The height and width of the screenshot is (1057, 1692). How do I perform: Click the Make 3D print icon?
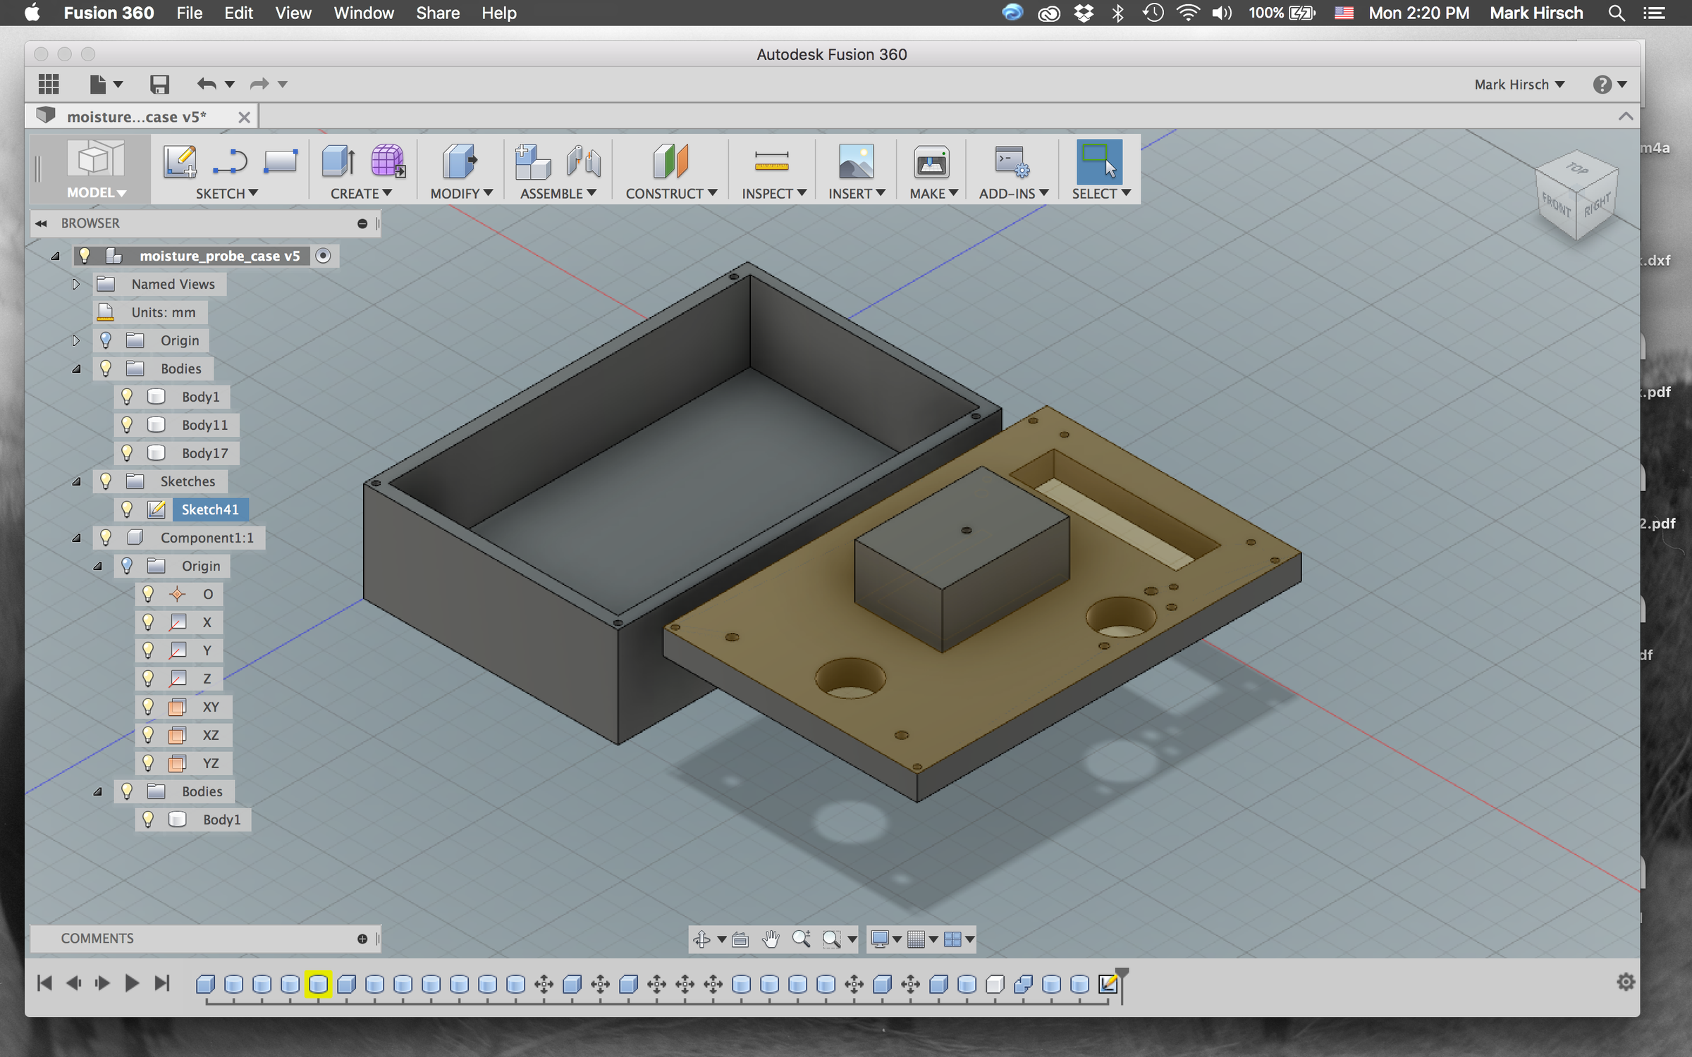[x=931, y=161]
